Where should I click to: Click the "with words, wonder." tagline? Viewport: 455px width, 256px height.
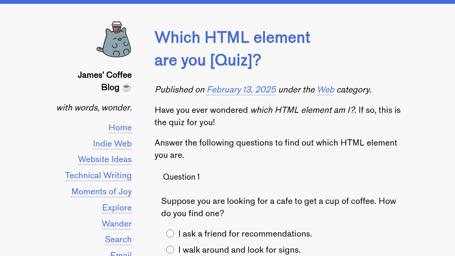point(94,108)
